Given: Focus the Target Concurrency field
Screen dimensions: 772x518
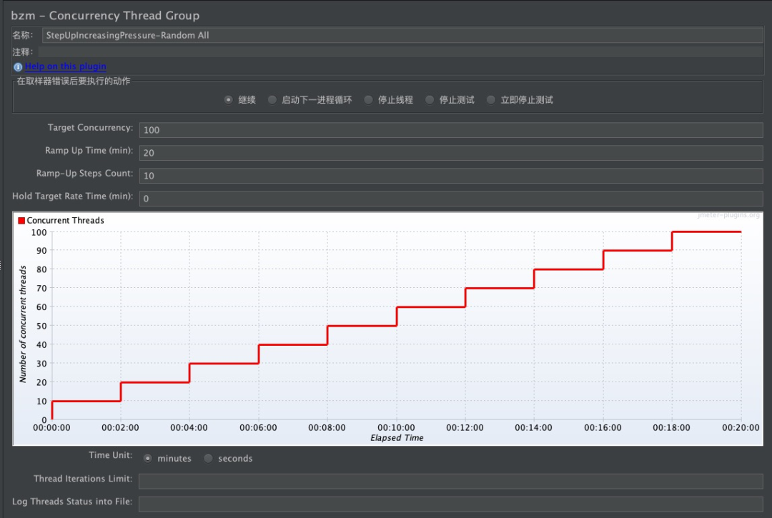Looking at the screenshot, I should pos(450,130).
